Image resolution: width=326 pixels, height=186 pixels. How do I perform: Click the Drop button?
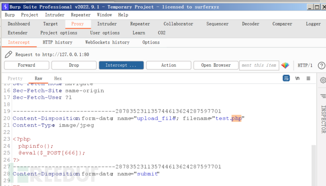[74, 65]
